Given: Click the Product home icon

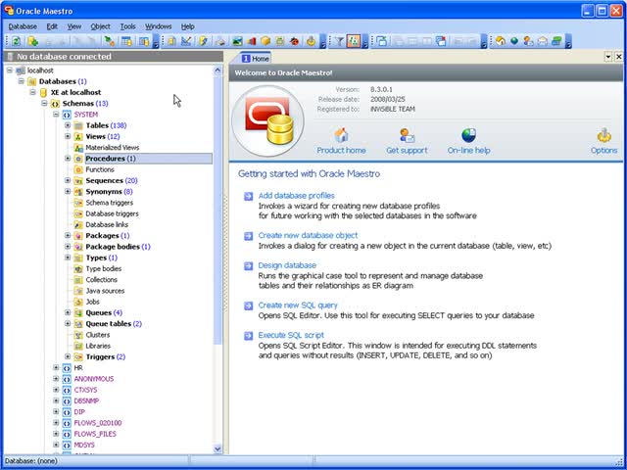Looking at the screenshot, I should [341, 135].
